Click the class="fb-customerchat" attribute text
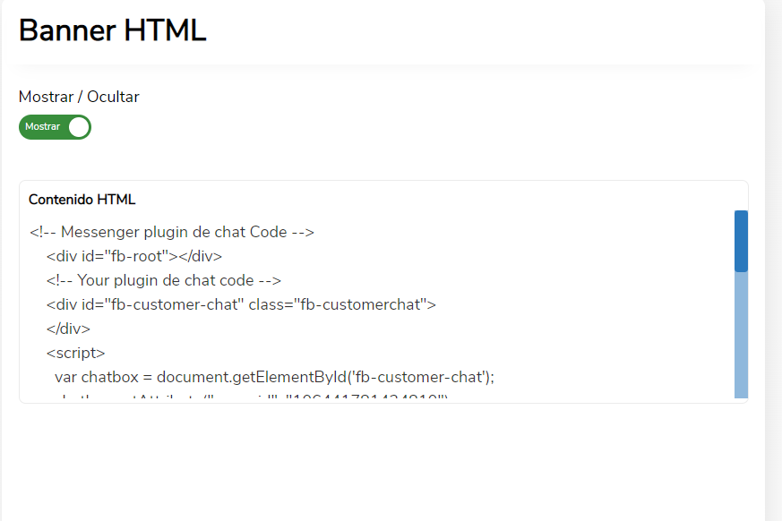Viewport: 782px width, 521px height. (x=342, y=304)
